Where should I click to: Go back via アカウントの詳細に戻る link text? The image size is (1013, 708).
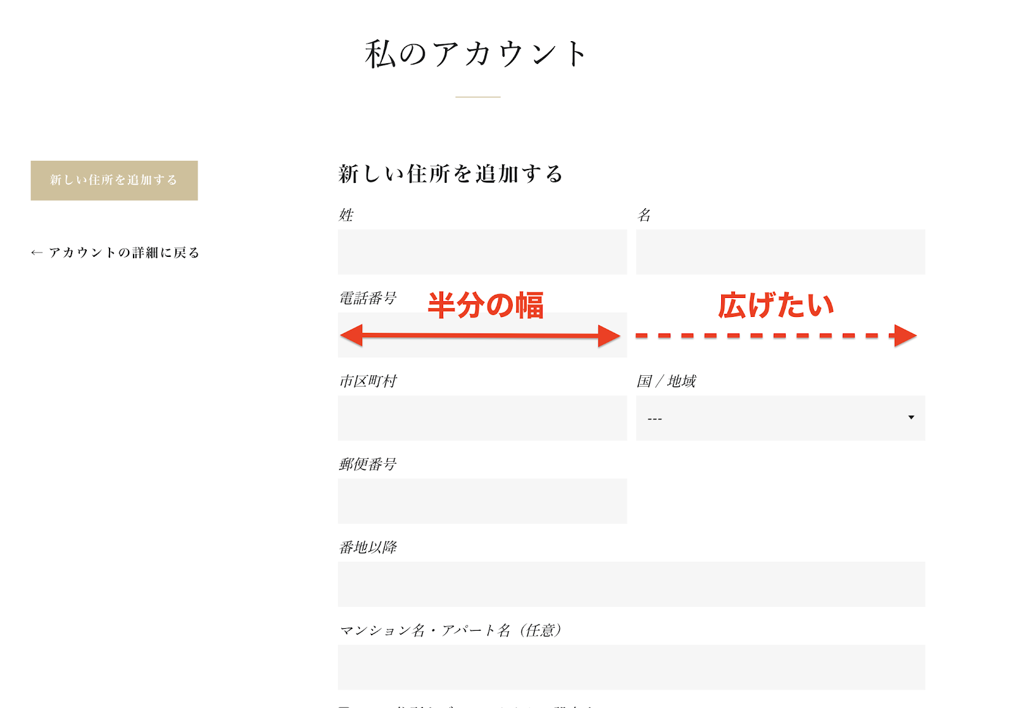pyautogui.click(x=124, y=252)
